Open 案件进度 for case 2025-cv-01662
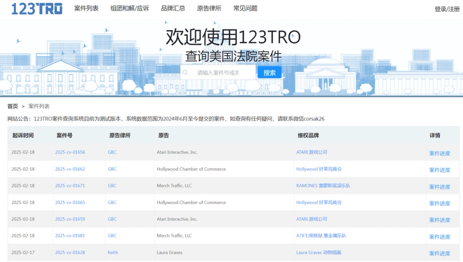 pyautogui.click(x=440, y=170)
